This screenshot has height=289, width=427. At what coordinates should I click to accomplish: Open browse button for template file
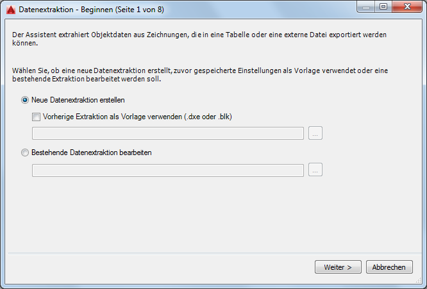[x=315, y=133]
